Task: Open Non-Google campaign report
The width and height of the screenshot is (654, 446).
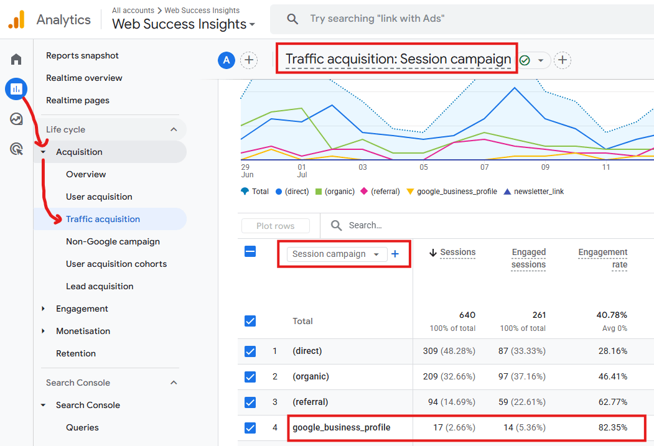Action: tap(113, 242)
